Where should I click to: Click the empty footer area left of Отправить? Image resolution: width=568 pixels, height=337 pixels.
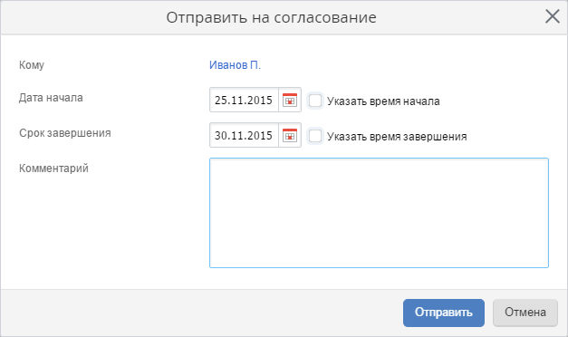(x=201, y=313)
